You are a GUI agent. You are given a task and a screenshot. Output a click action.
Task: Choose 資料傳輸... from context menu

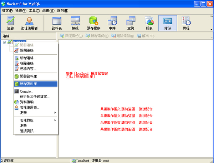click(36, 102)
